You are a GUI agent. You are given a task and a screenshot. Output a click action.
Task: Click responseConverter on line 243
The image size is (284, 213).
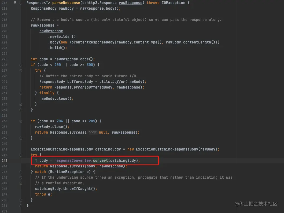[x=72, y=161]
